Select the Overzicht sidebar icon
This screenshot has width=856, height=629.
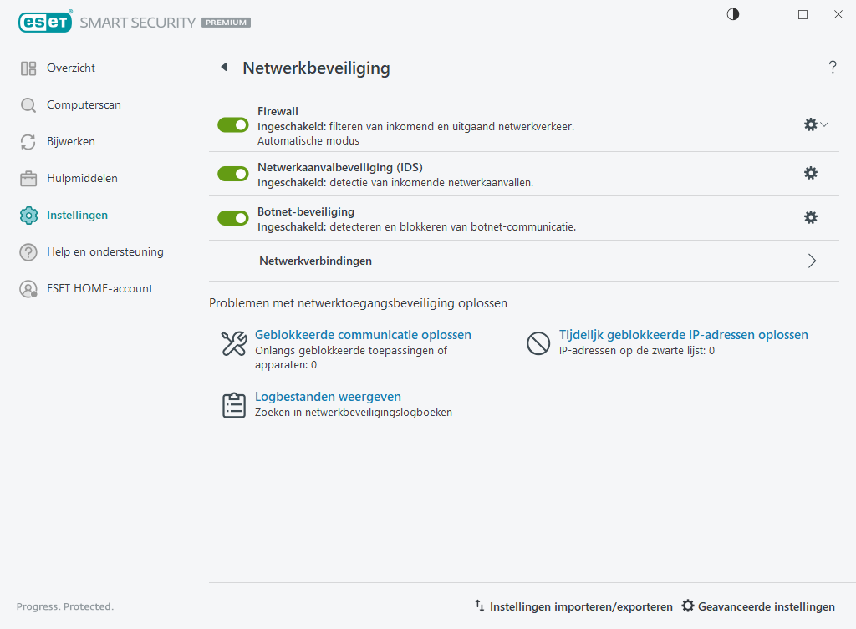pyautogui.click(x=28, y=68)
